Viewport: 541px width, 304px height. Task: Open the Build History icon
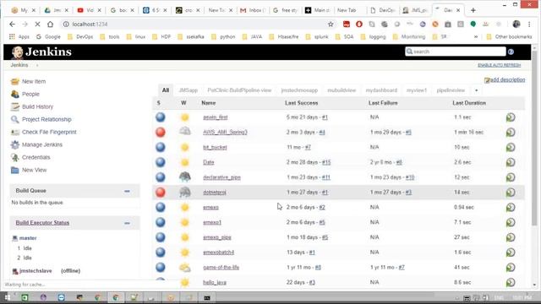15,107
